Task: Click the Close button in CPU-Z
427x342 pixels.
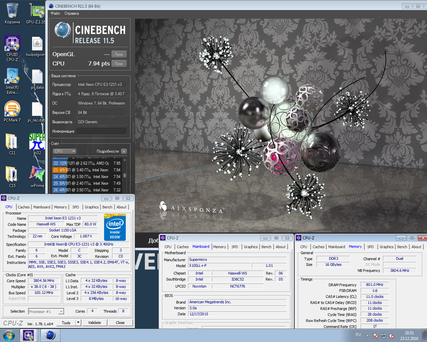Action: (x=120, y=323)
